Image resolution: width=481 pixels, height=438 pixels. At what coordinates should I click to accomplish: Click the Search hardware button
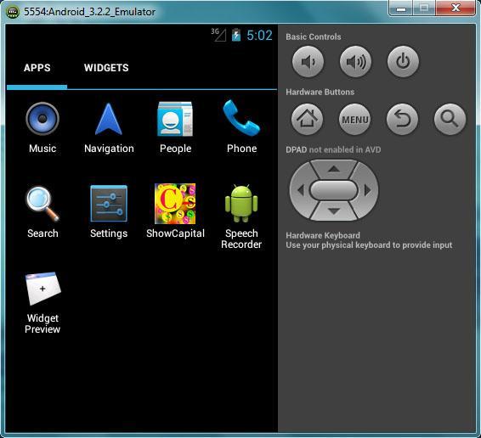coord(450,119)
